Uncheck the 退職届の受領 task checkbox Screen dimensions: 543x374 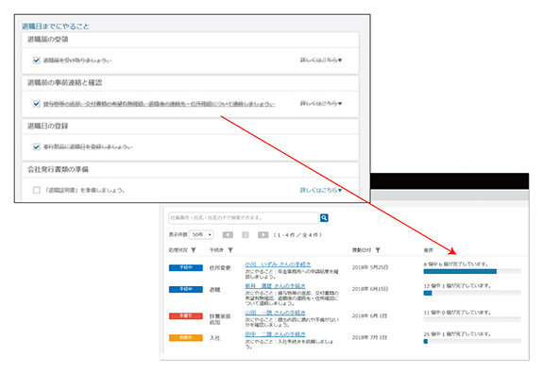(37, 60)
